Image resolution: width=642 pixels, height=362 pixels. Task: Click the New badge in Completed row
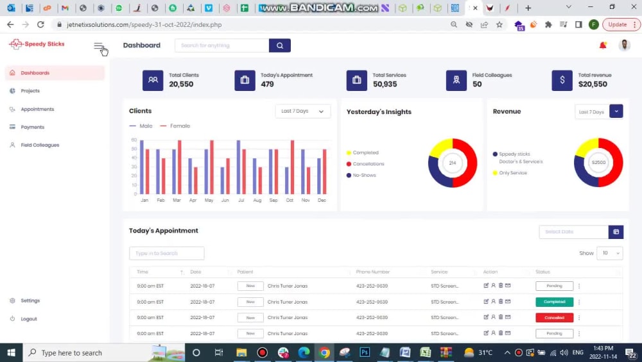(x=250, y=302)
